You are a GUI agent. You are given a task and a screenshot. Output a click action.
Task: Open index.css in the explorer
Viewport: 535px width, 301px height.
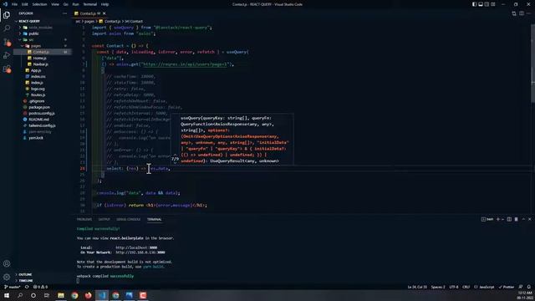(38, 76)
